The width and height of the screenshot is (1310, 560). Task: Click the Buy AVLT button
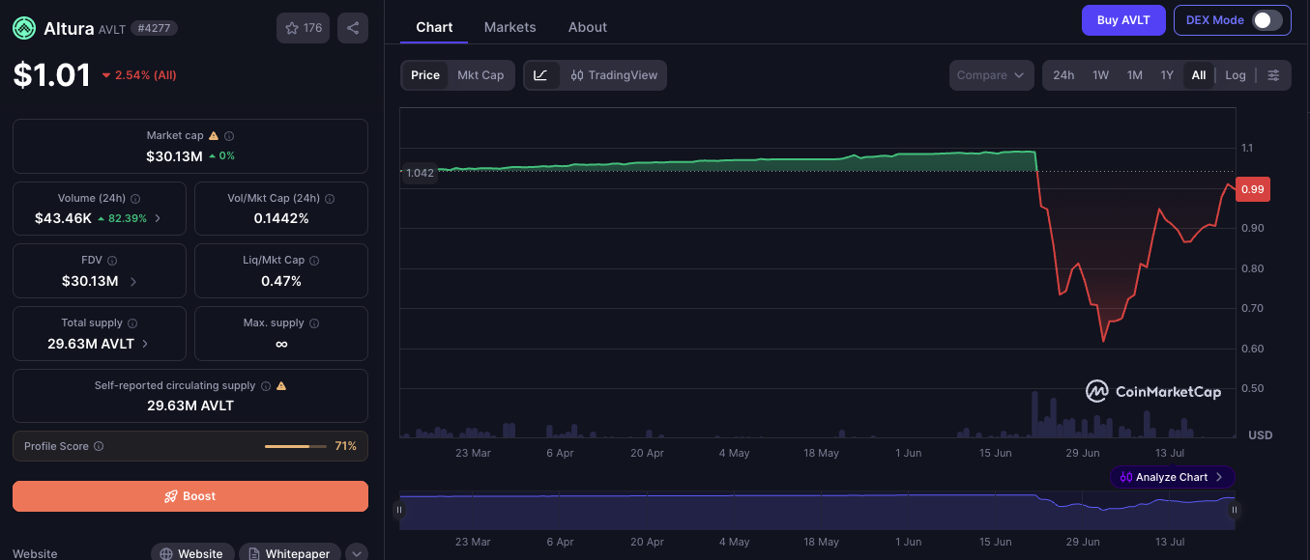(x=1123, y=20)
